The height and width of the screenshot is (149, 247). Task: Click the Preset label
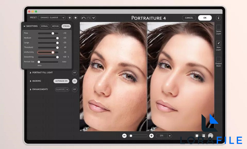[33, 18]
